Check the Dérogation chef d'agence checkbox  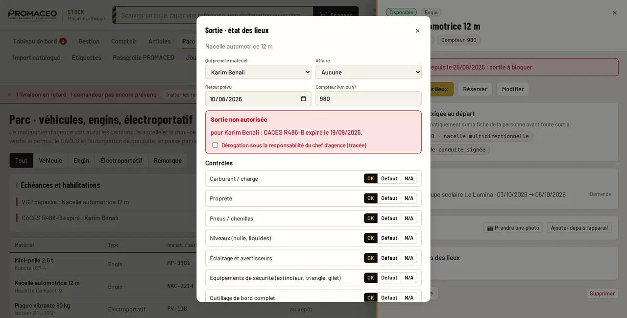[x=215, y=145]
